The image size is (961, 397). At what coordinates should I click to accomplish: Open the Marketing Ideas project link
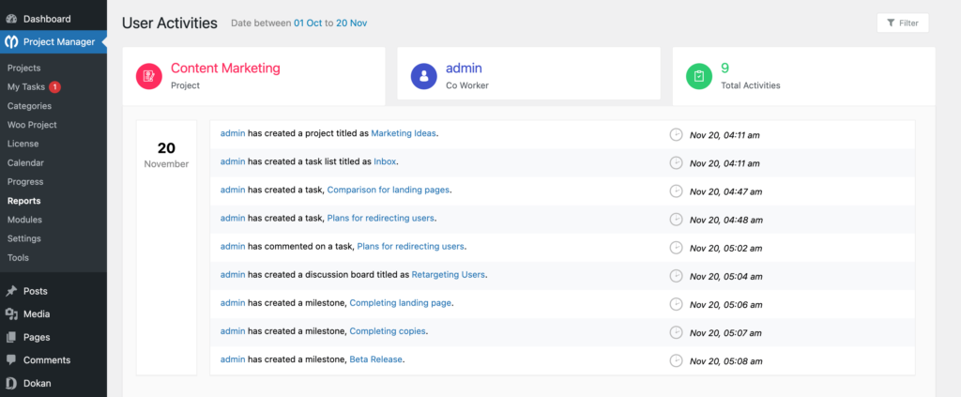(x=404, y=133)
